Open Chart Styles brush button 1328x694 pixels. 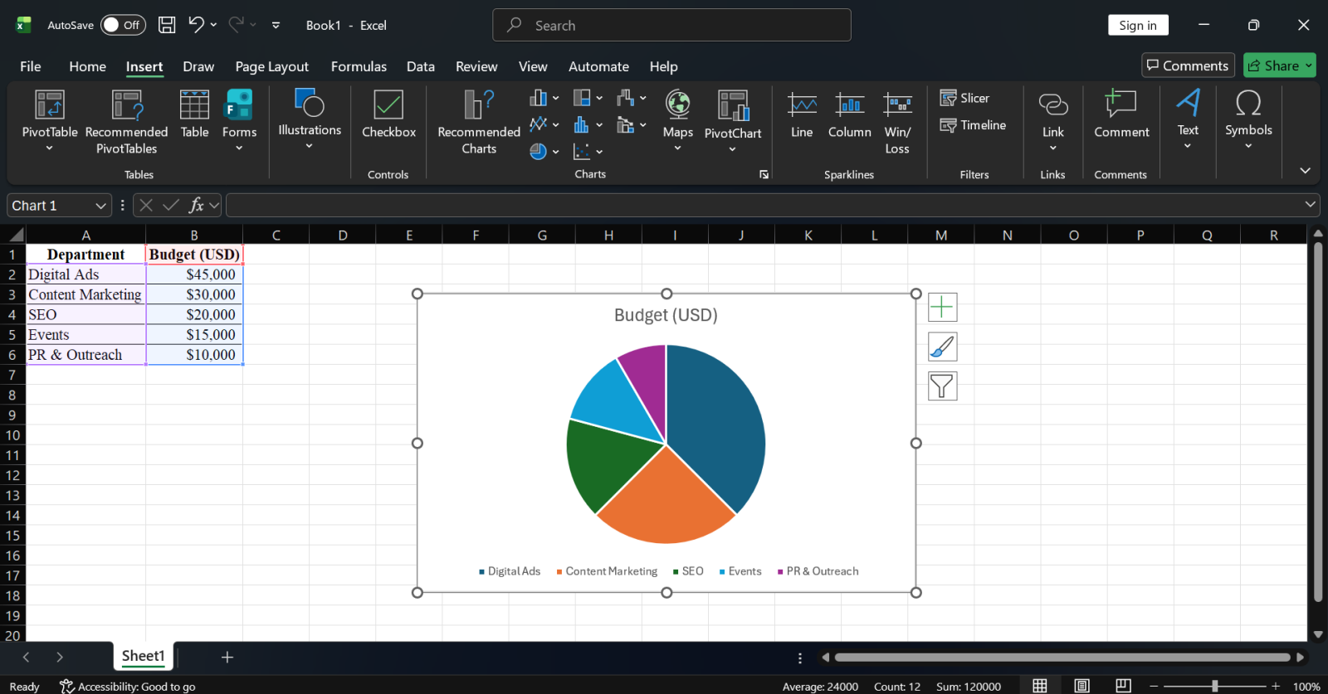point(942,347)
